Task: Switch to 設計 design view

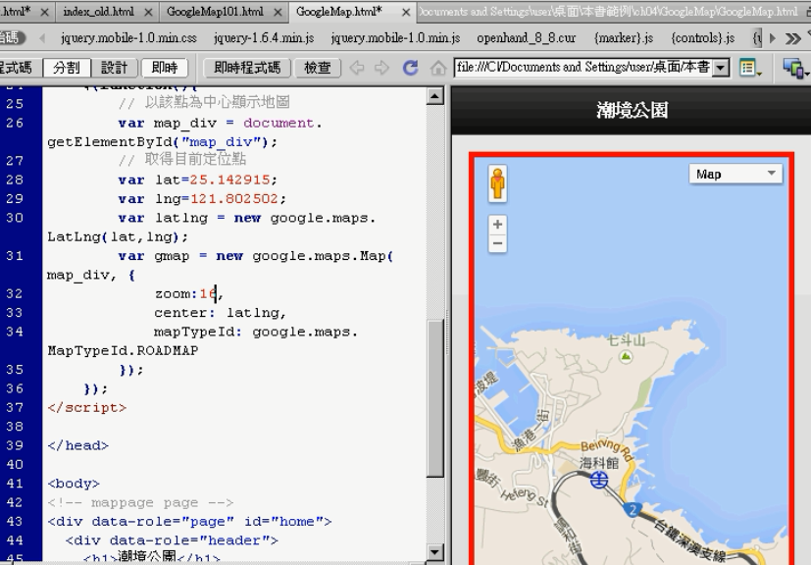Action: point(114,68)
